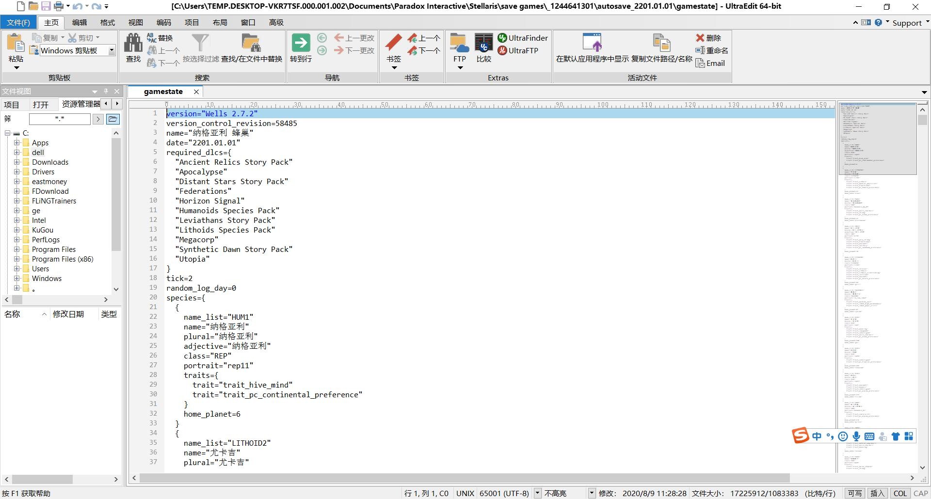Click the file filter input field
This screenshot has width=931, height=499.
coord(60,119)
